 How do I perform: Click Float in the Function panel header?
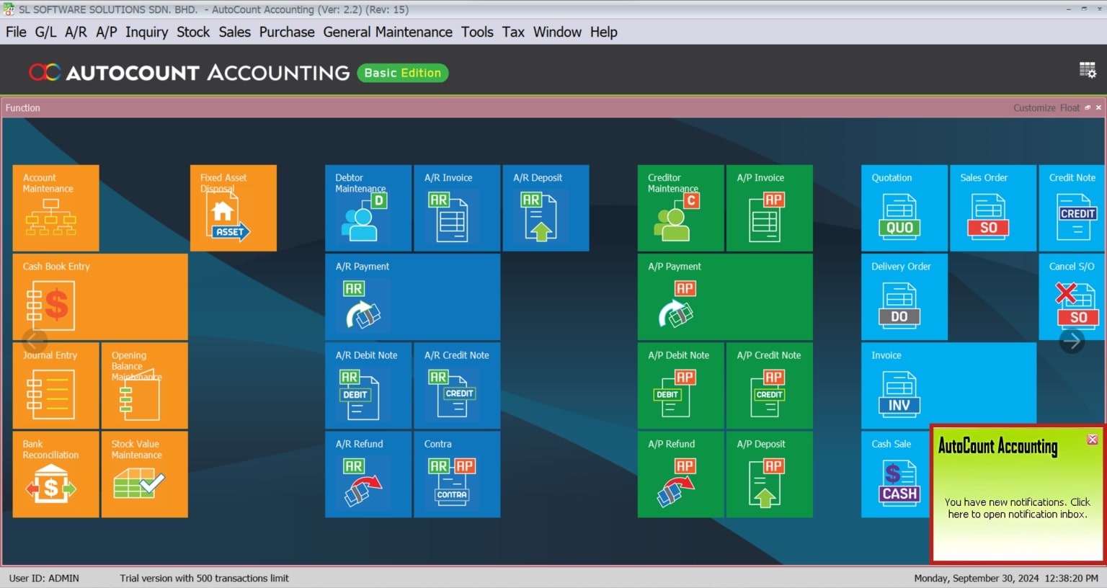(x=1070, y=108)
